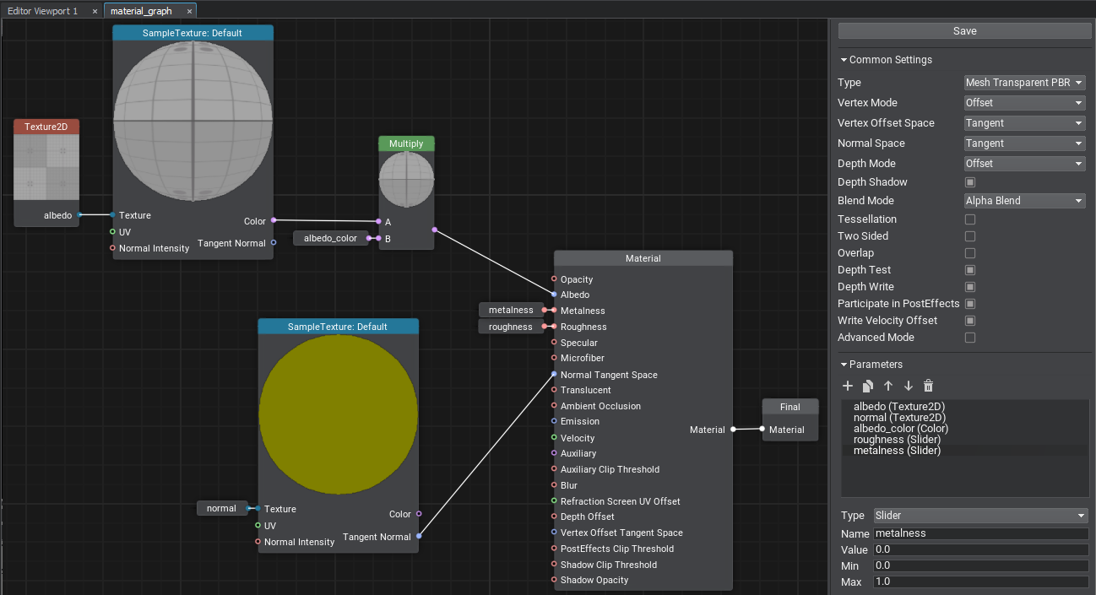
Task: Select the material_graph tab
Action: click(141, 11)
